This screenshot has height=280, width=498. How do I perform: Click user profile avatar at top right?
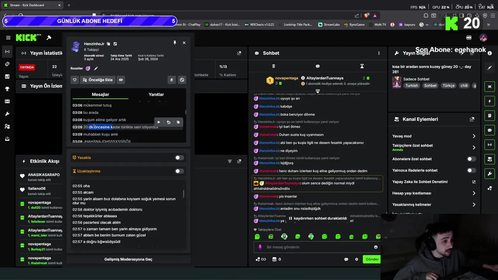(x=483, y=38)
